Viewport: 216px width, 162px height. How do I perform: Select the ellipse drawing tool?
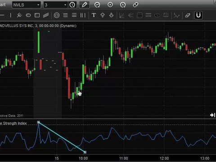coord(28,15)
